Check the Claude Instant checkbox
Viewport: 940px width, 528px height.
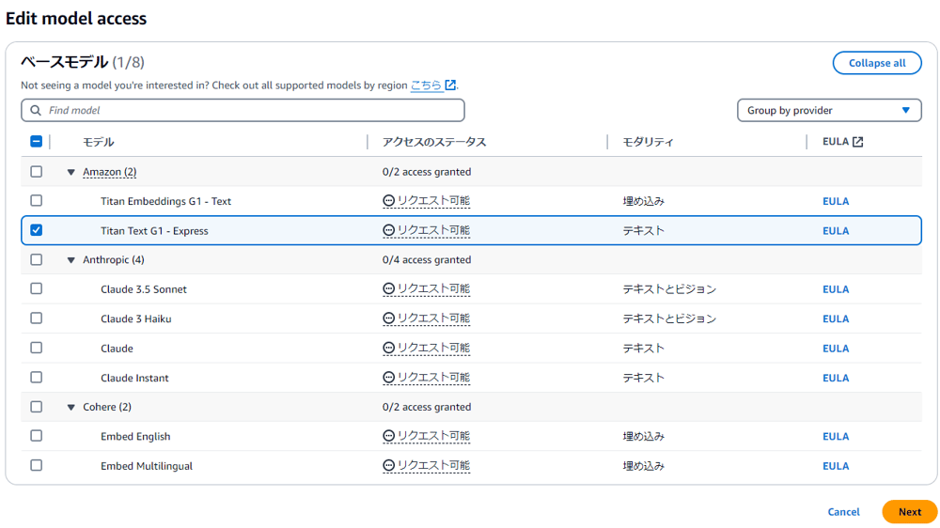36,377
